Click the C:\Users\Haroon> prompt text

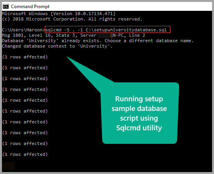pyautogui.click(x=24, y=30)
